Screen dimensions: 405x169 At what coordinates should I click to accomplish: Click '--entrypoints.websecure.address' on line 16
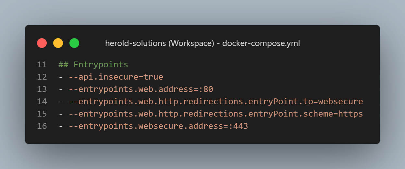tap(147, 126)
